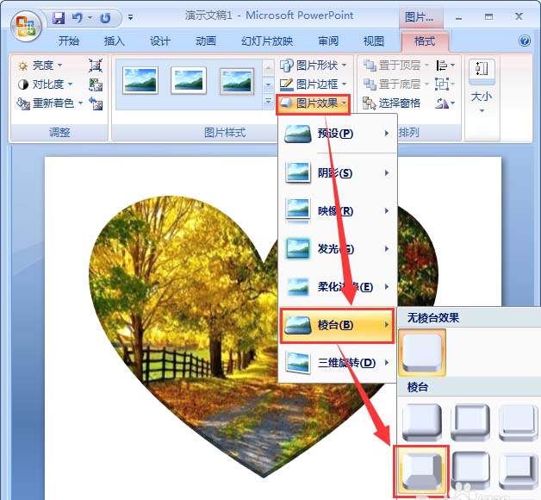Click the compress pictures icon

click(96, 66)
